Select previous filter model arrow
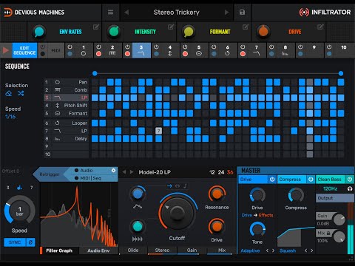 pos(124,172)
